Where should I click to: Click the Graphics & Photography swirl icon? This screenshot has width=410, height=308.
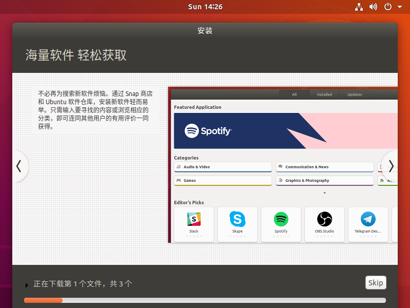[280, 181]
